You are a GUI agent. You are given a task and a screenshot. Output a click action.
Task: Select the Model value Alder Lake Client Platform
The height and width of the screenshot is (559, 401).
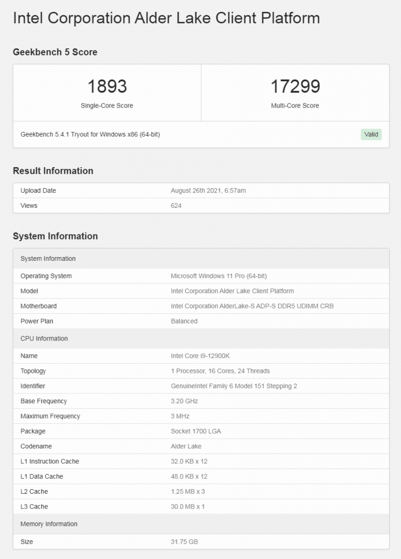click(x=232, y=291)
